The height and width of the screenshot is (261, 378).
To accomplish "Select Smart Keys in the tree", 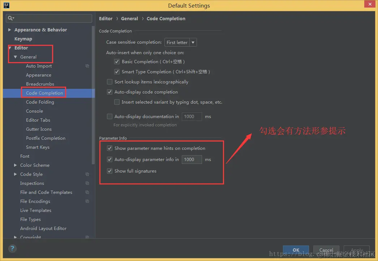I will (x=38, y=147).
